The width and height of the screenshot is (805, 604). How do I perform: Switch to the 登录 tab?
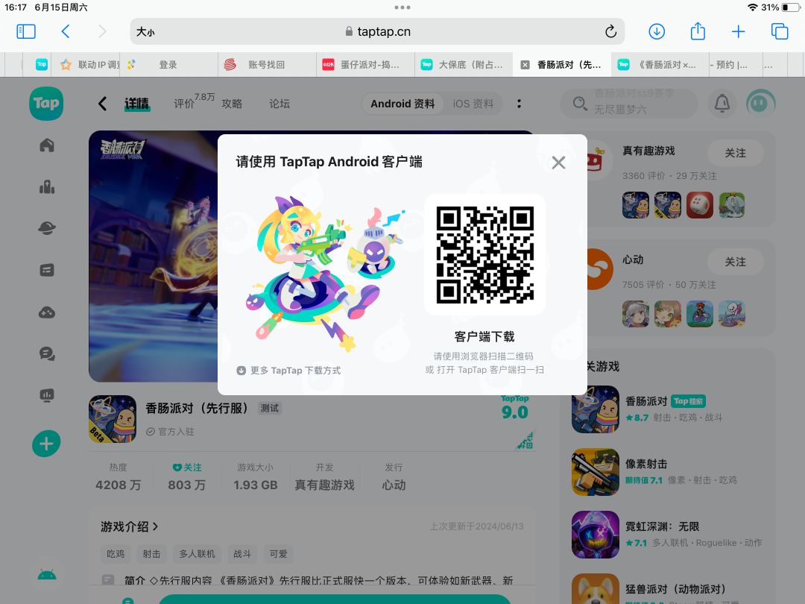(x=168, y=65)
